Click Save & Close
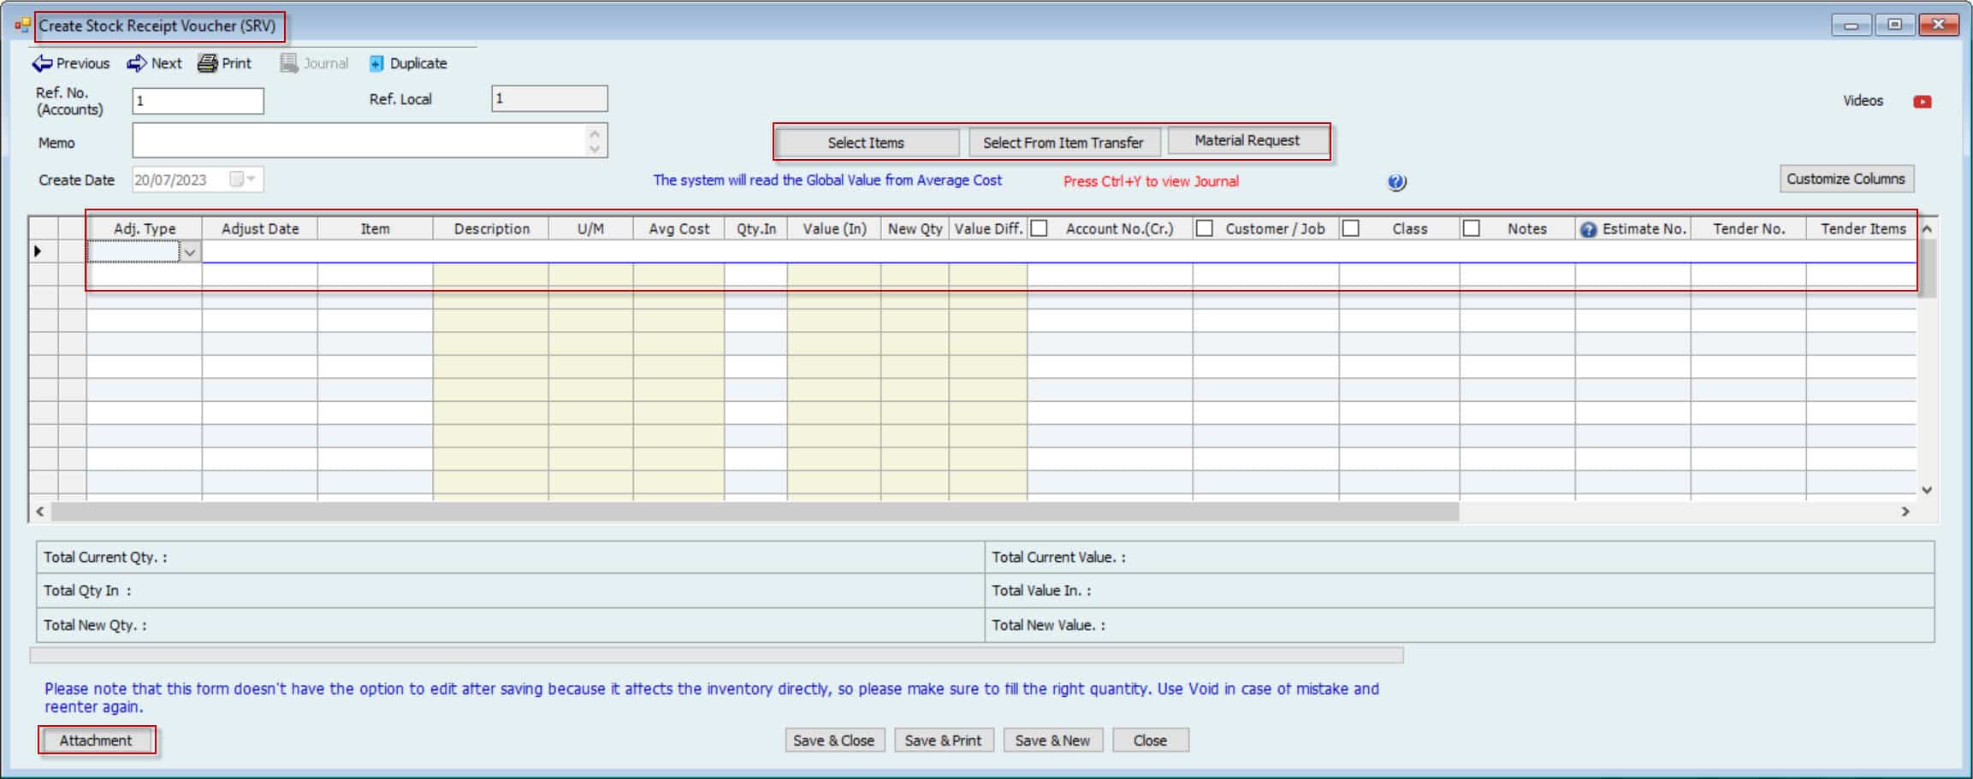This screenshot has width=1973, height=779. coord(833,741)
